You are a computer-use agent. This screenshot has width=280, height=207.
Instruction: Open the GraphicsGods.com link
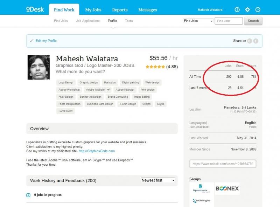pyautogui.click(x=97, y=151)
